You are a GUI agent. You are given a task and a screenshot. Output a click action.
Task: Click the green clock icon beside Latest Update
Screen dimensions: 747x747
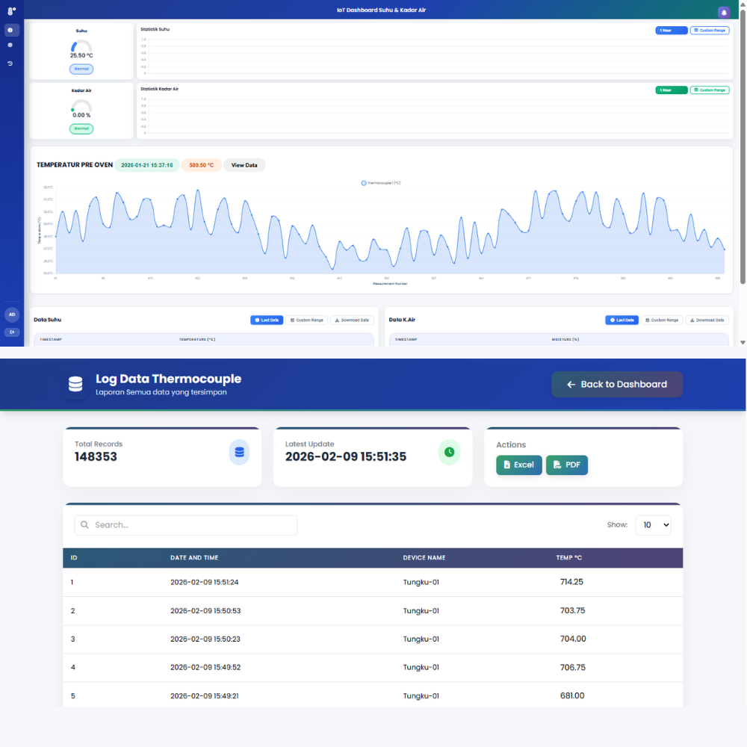tap(449, 452)
